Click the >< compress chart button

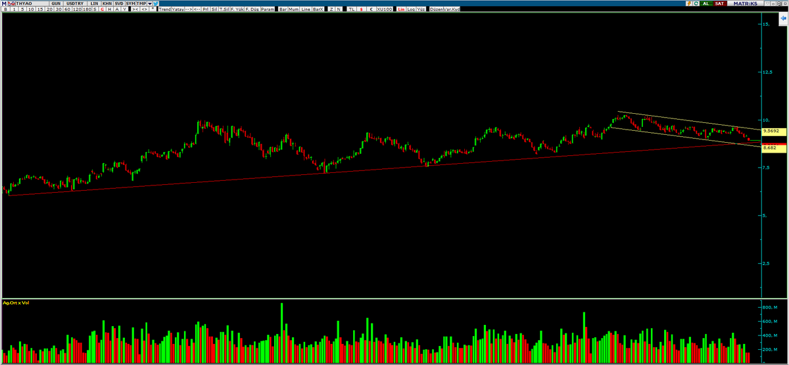click(x=135, y=9)
